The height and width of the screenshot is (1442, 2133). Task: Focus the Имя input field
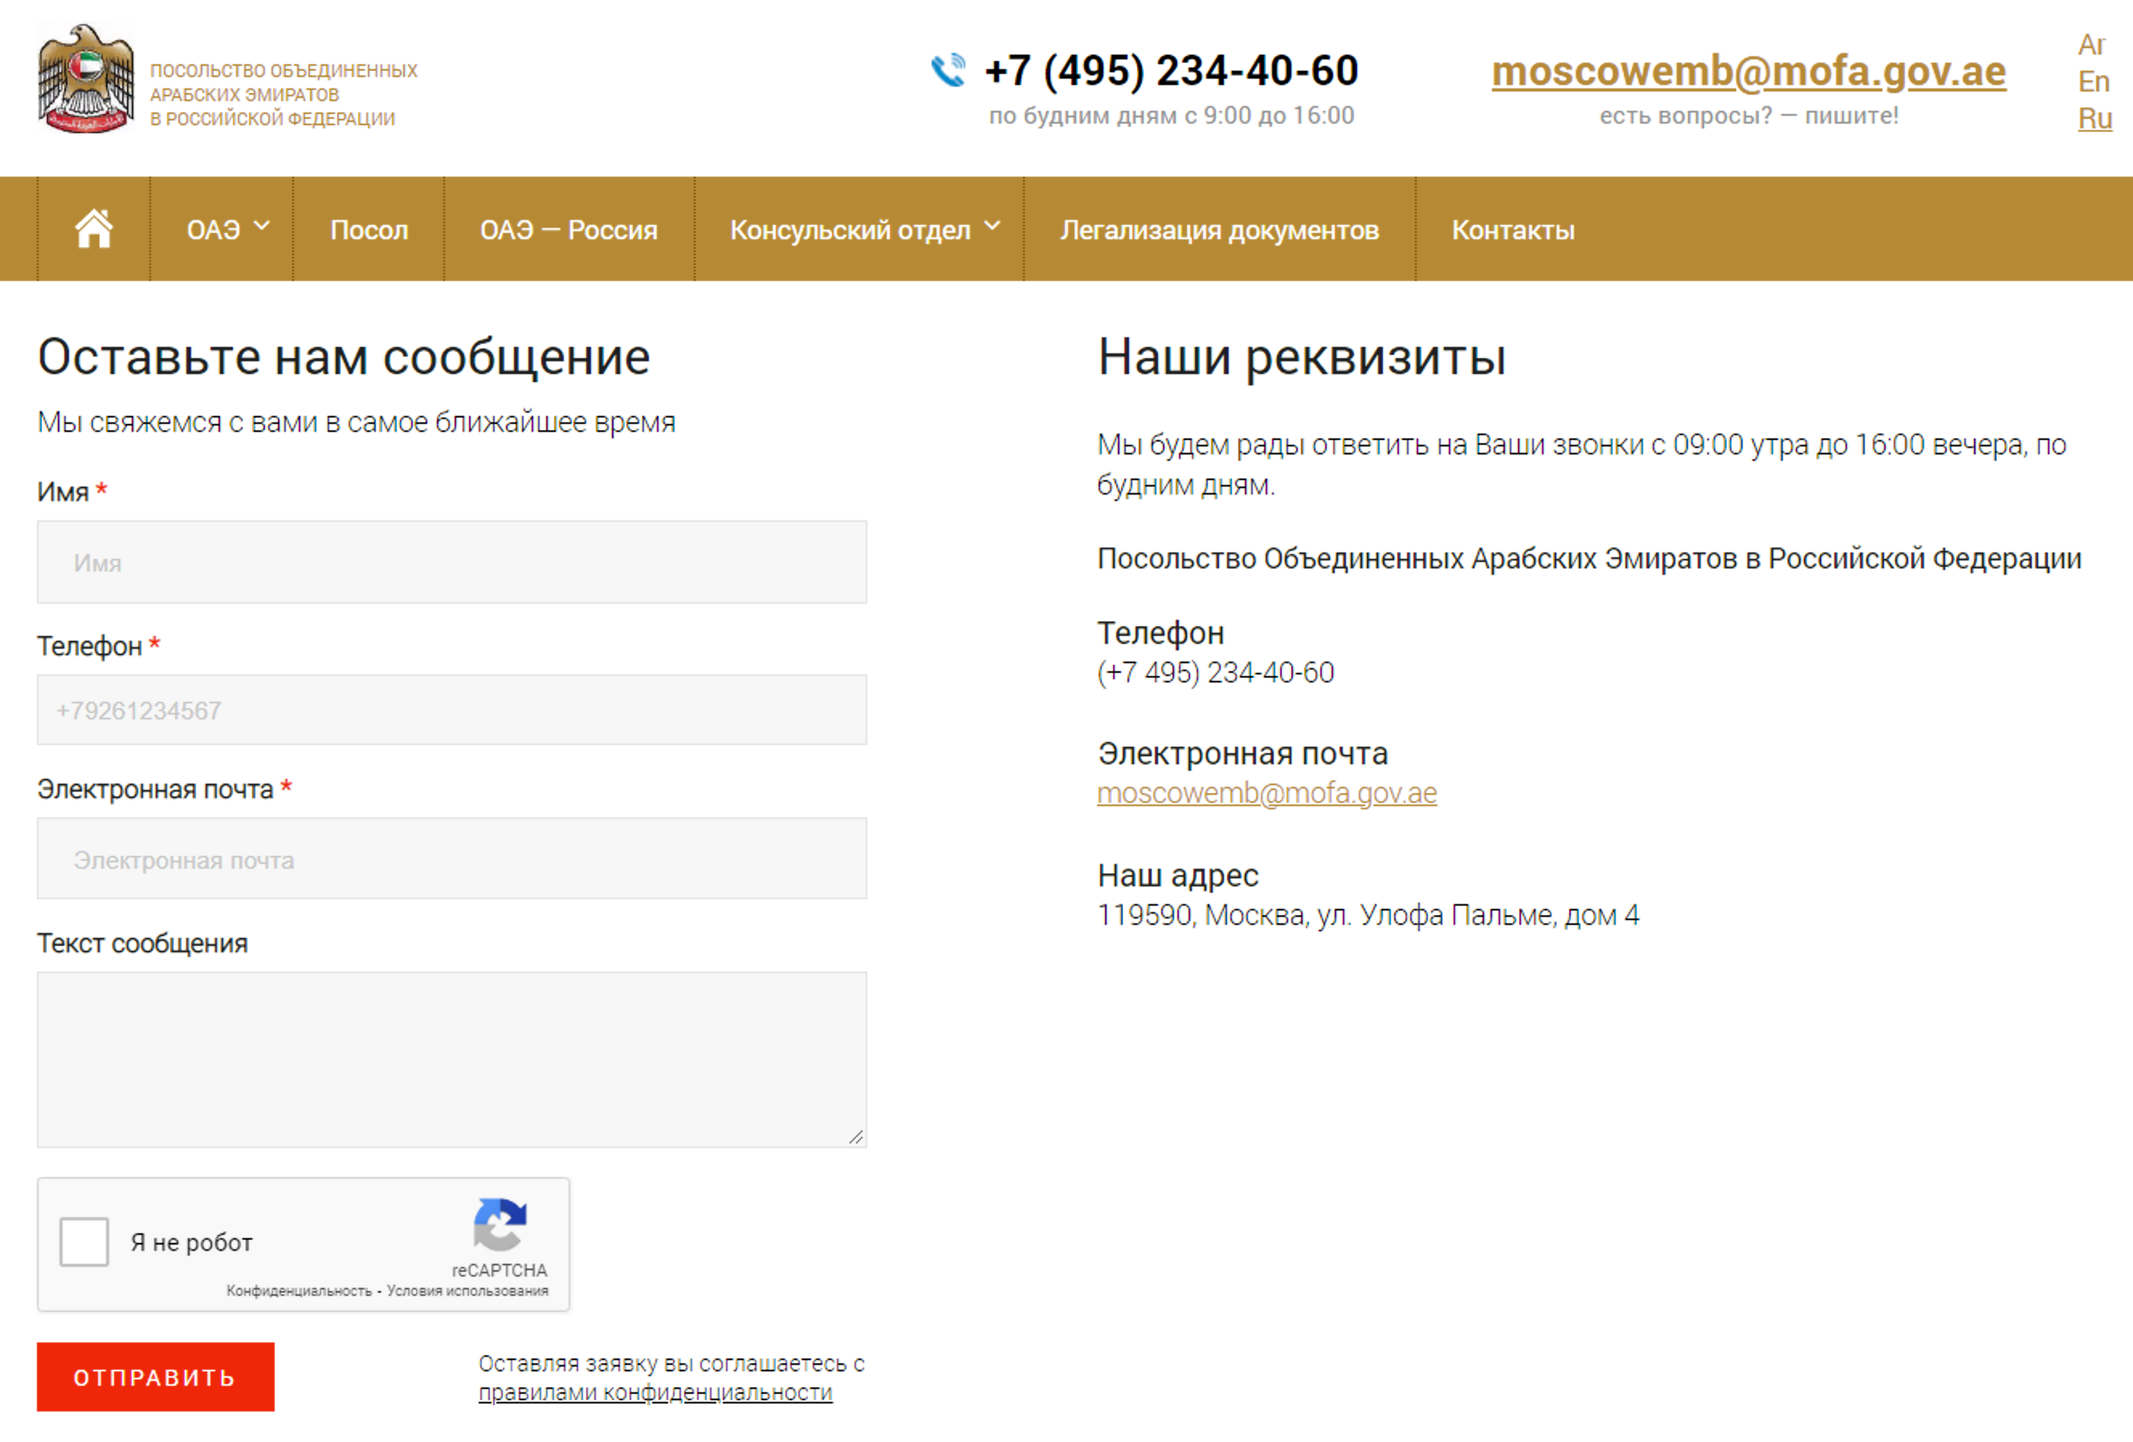(x=451, y=562)
